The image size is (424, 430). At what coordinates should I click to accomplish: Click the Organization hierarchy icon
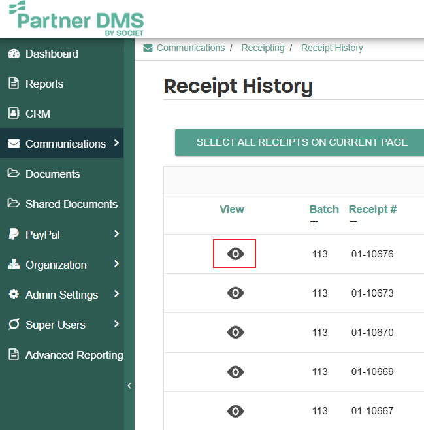coord(14,265)
